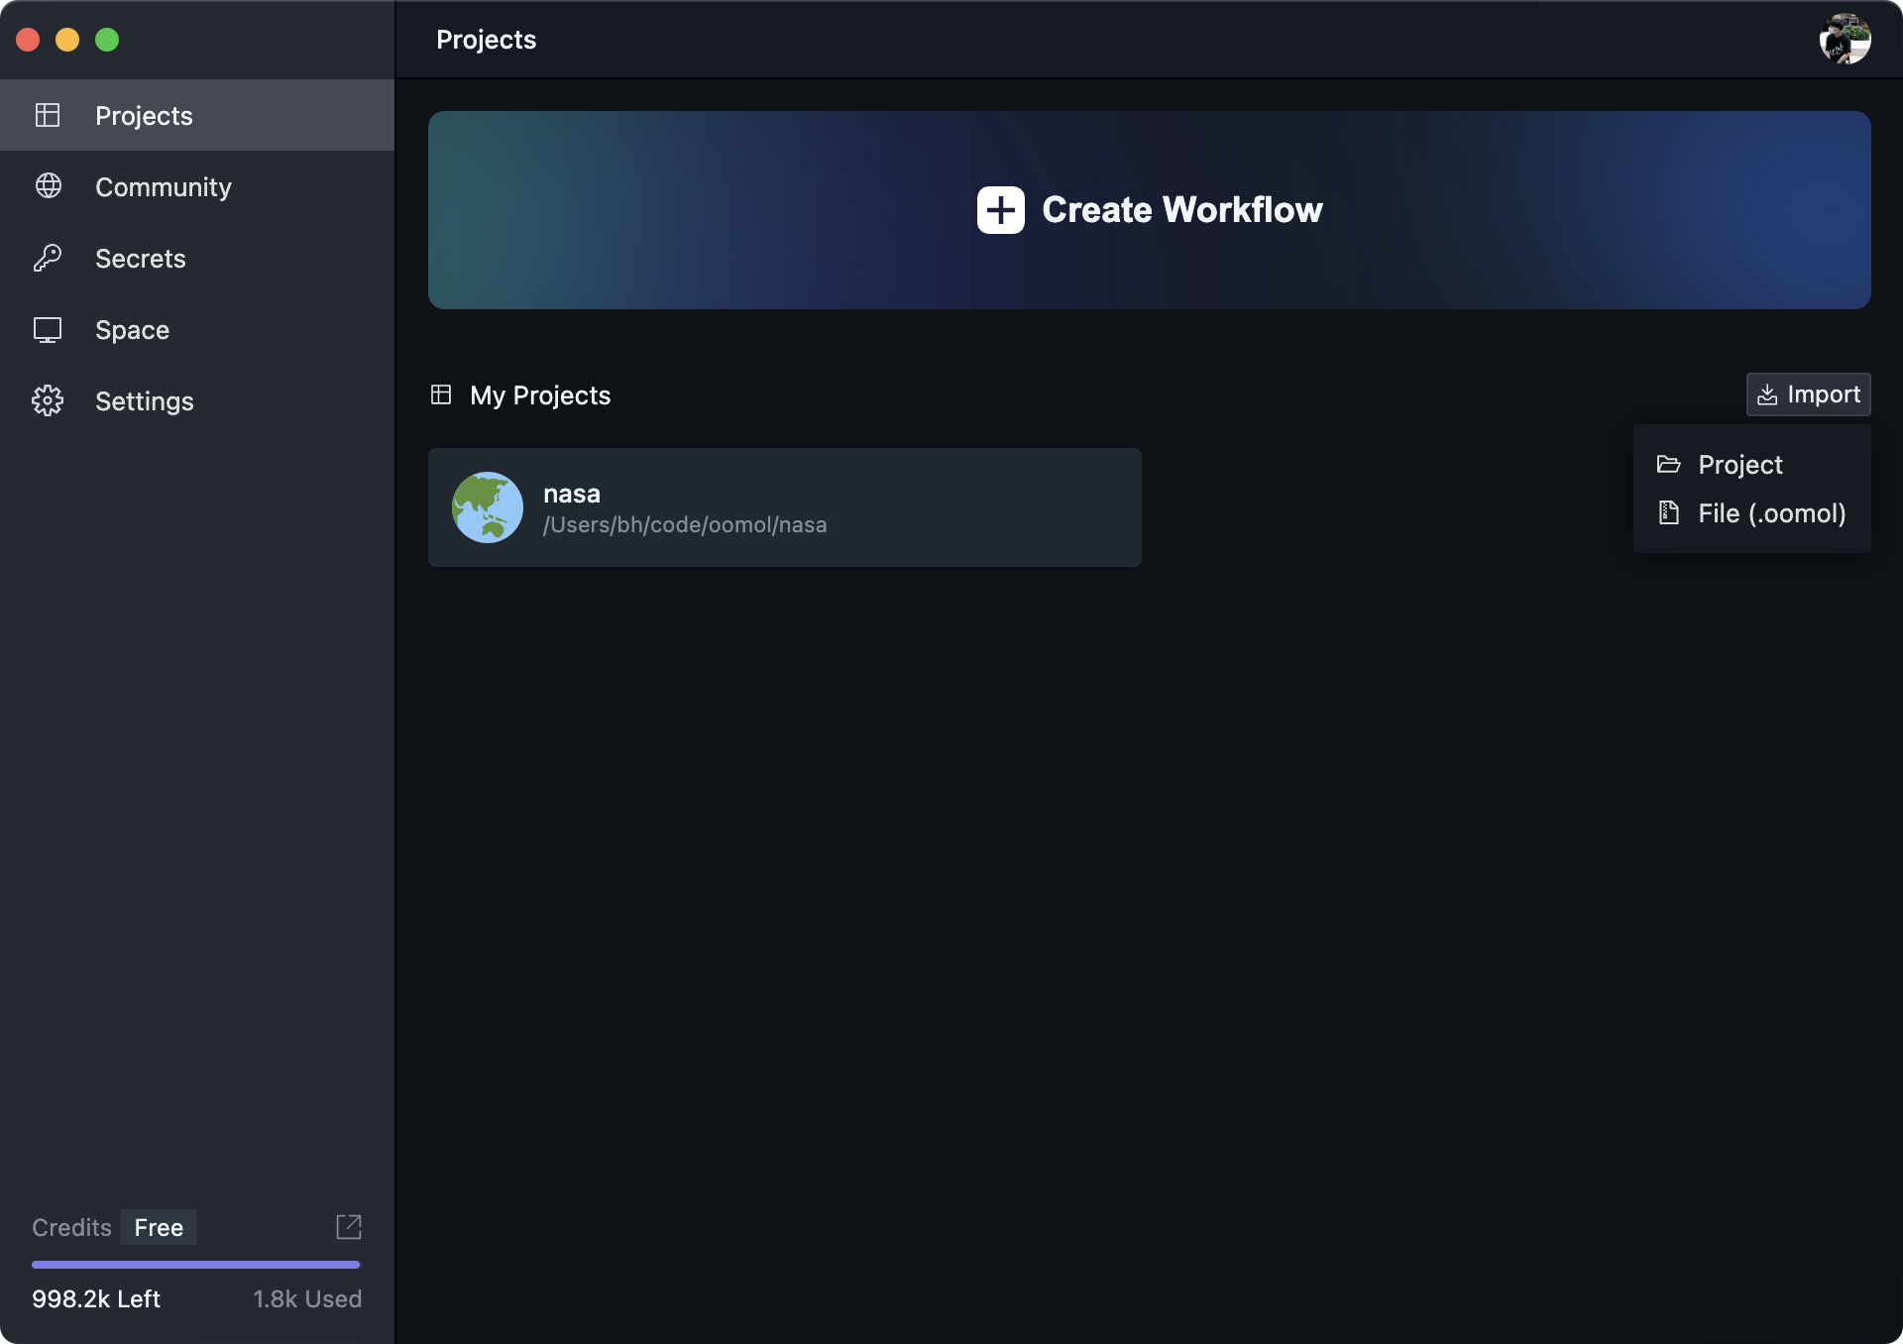This screenshot has height=1344, width=1903.
Task: Open the Community tab in sidebar
Action: pyautogui.click(x=164, y=186)
